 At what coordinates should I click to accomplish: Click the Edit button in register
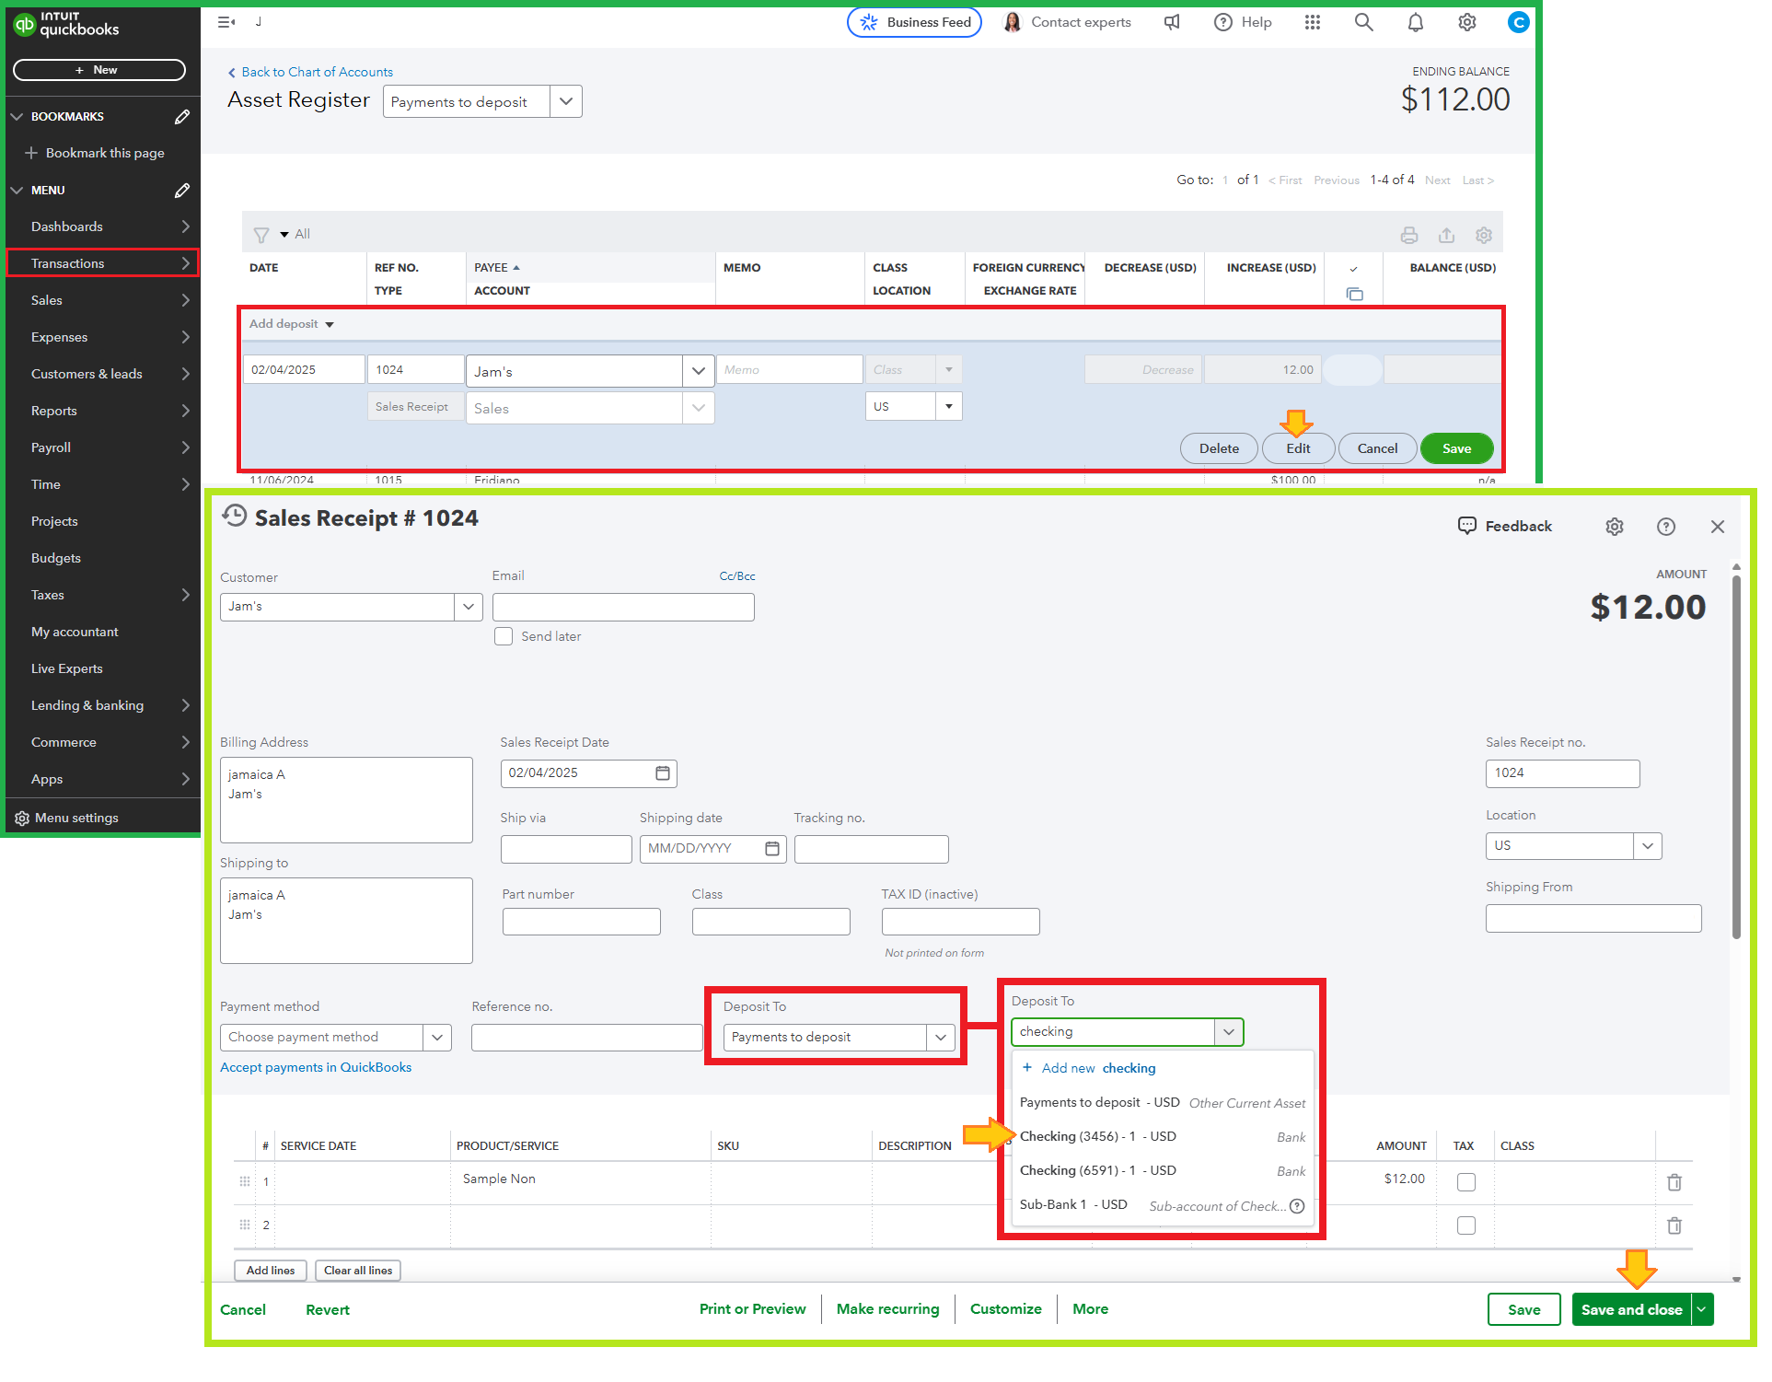coord(1298,448)
